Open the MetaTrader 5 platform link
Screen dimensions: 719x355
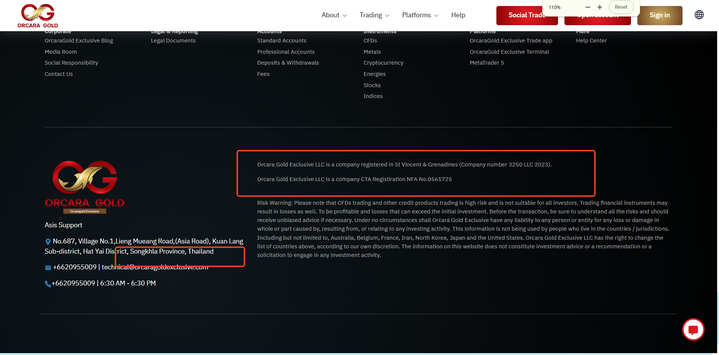[487, 63]
